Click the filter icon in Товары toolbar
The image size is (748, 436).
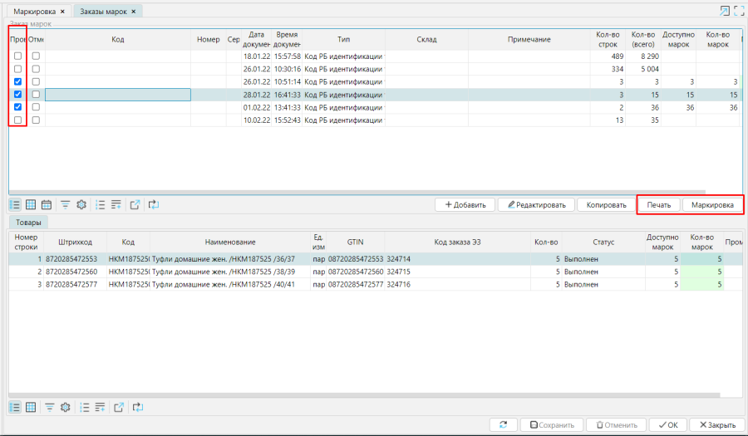pos(50,407)
